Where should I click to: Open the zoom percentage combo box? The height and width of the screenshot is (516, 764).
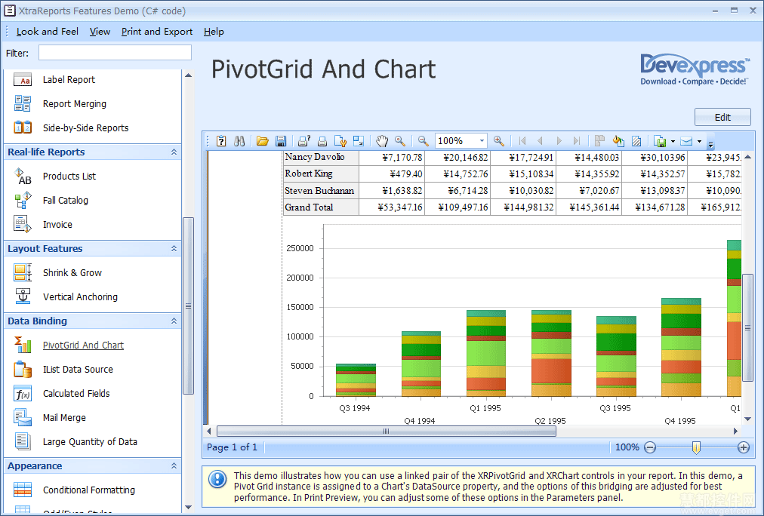coord(461,141)
